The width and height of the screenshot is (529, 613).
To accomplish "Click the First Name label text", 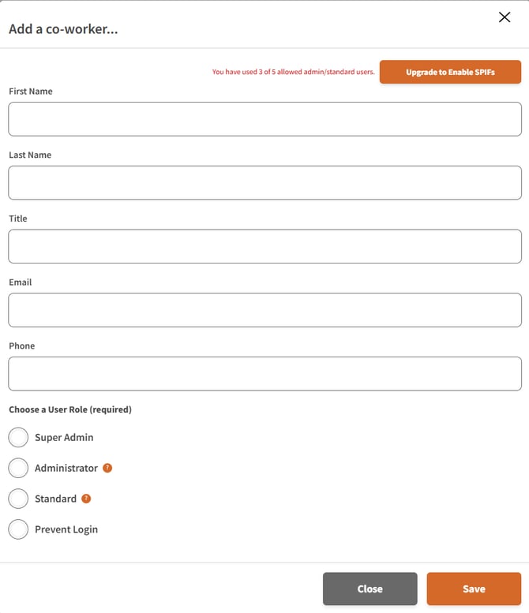I will click(x=31, y=91).
